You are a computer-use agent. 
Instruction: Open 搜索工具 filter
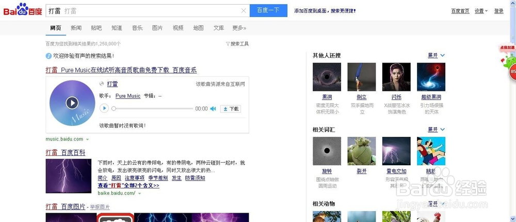point(237,44)
